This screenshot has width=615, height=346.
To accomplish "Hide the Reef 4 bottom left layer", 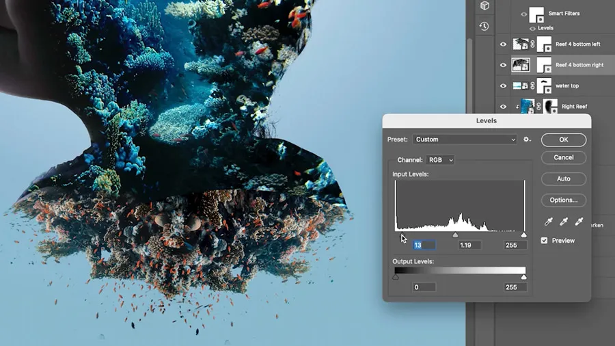I will (503, 44).
